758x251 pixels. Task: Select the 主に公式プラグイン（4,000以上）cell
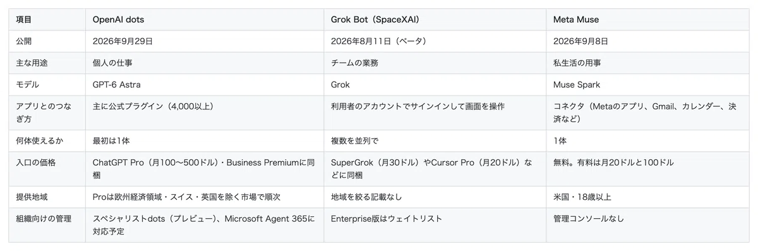205,113
